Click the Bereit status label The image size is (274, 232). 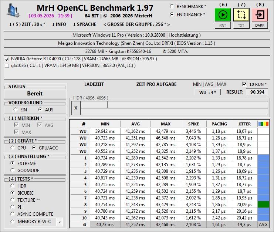(35, 94)
